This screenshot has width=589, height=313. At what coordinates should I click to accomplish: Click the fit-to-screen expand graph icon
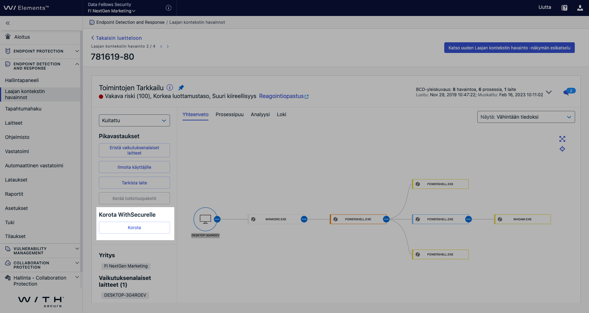562,139
